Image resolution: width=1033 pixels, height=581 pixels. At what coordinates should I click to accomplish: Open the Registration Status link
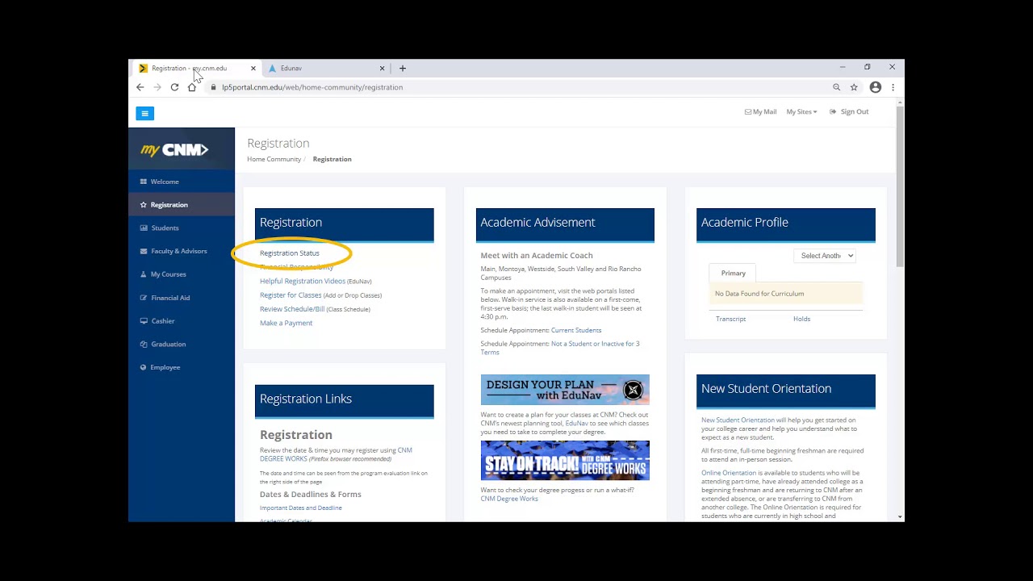[290, 253]
